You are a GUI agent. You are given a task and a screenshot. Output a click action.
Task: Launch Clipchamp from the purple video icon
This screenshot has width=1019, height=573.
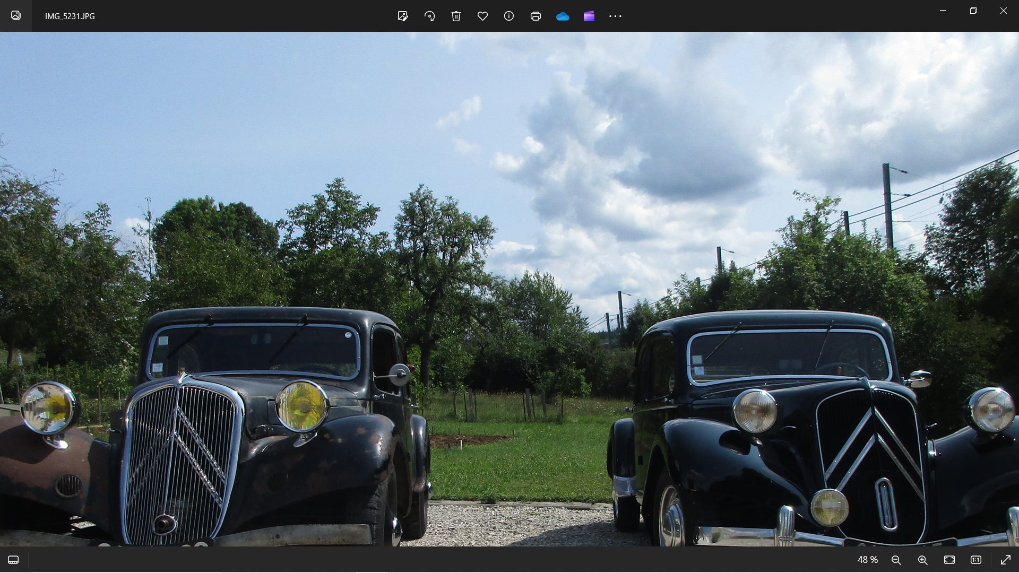coord(589,16)
